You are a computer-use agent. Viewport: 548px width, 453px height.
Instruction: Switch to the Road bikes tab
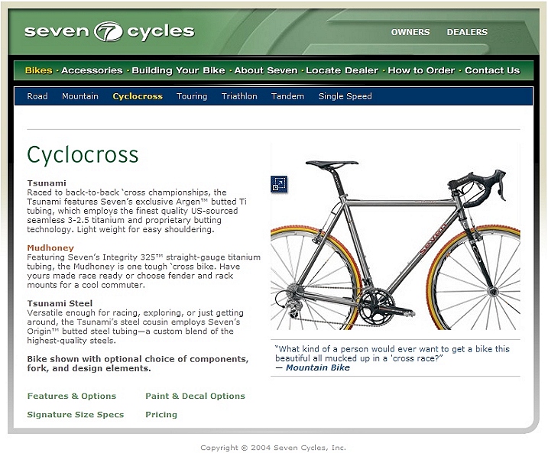[x=37, y=96]
